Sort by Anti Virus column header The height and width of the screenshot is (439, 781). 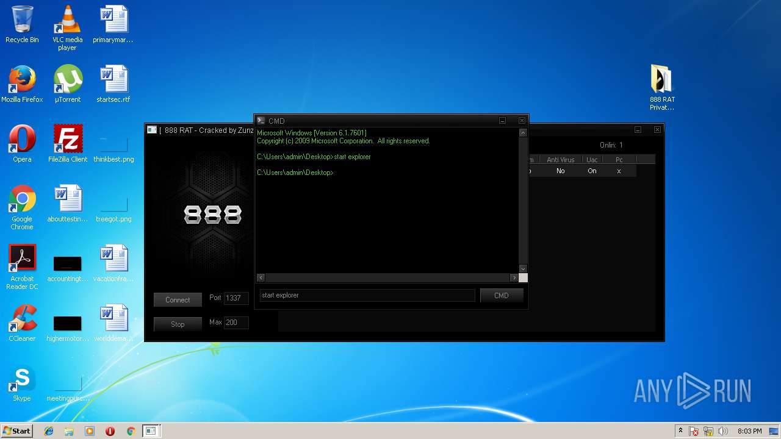[x=560, y=160]
